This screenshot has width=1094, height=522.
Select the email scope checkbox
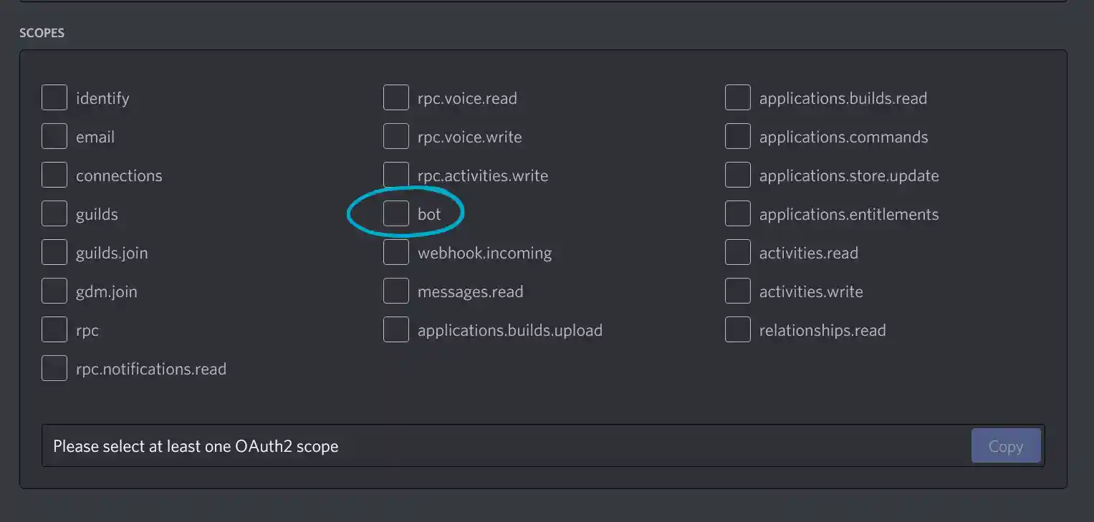[x=54, y=136]
